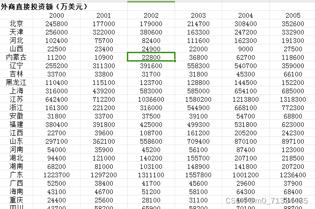Select cell 37500 in the 安徽 row

[x=151, y=116]
